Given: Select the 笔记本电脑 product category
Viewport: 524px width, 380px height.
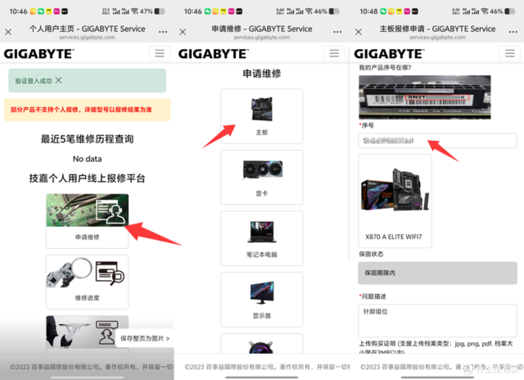Looking at the screenshot, I should tap(262, 238).
